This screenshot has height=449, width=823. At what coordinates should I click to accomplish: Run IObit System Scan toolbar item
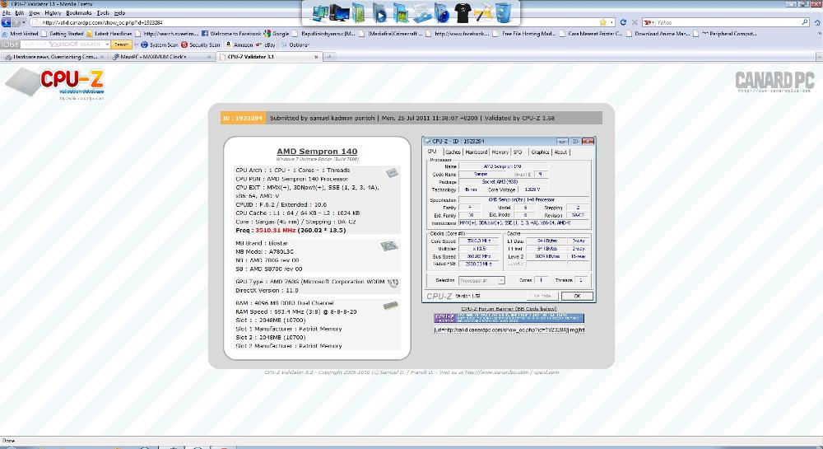click(160, 44)
